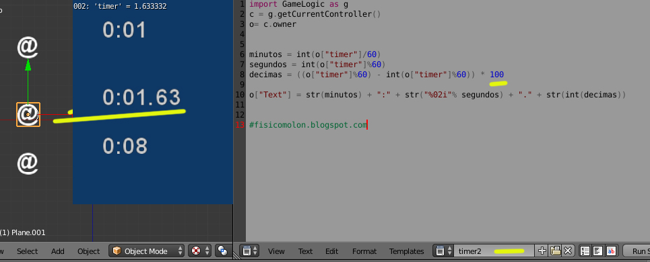Select the top @ text object
Viewport: 650px width, 262px height.
(28, 47)
